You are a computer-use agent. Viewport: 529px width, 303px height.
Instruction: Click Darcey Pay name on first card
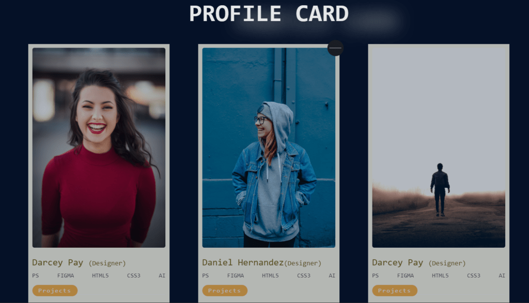58,263
